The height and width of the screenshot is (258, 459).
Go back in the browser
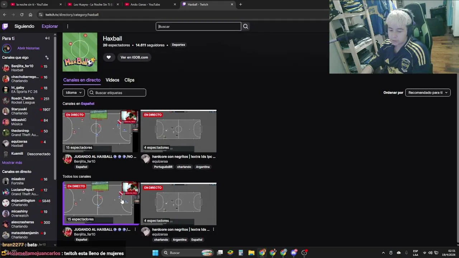(x=5, y=15)
